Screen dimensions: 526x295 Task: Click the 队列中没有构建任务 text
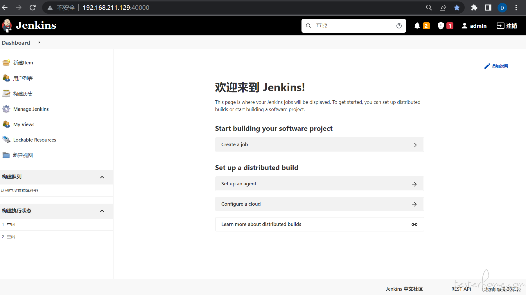click(19, 191)
